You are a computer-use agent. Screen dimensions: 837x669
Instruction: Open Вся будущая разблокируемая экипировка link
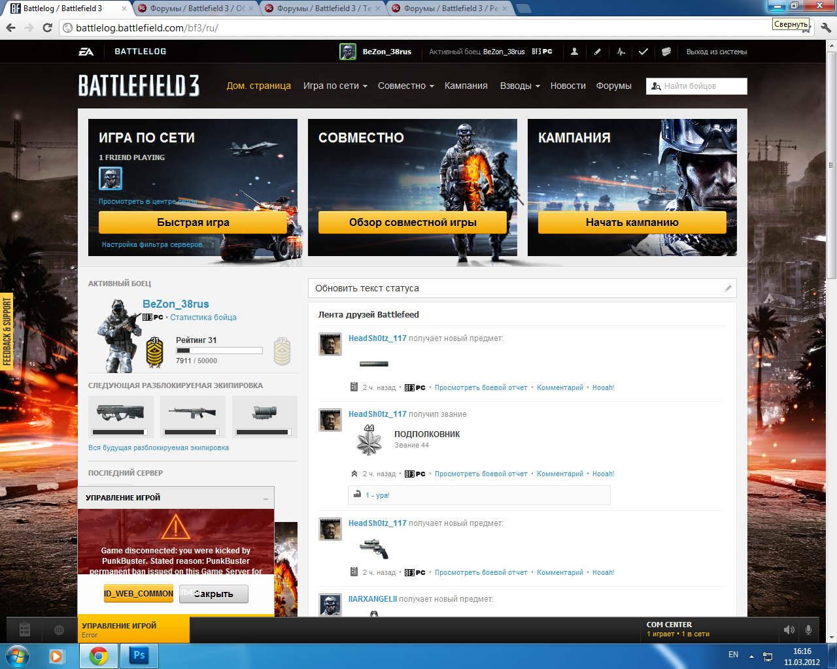(x=159, y=448)
